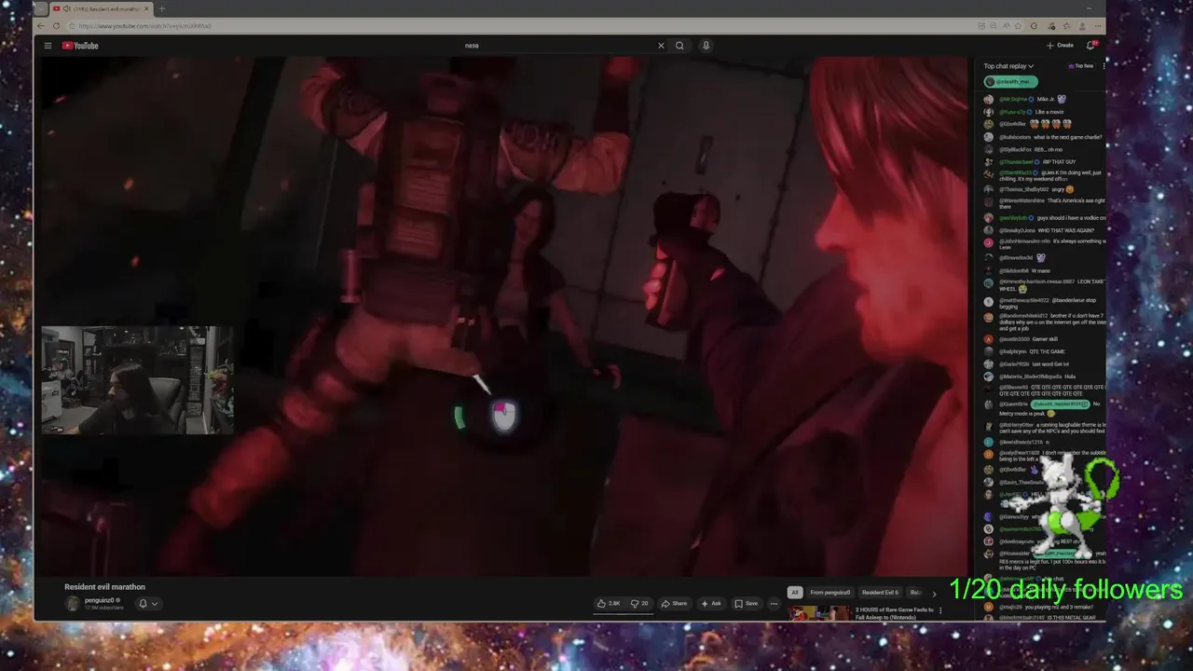The width and height of the screenshot is (1193, 671).
Task: Open a new browser tab with the plus icon
Action: (x=161, y=8)
